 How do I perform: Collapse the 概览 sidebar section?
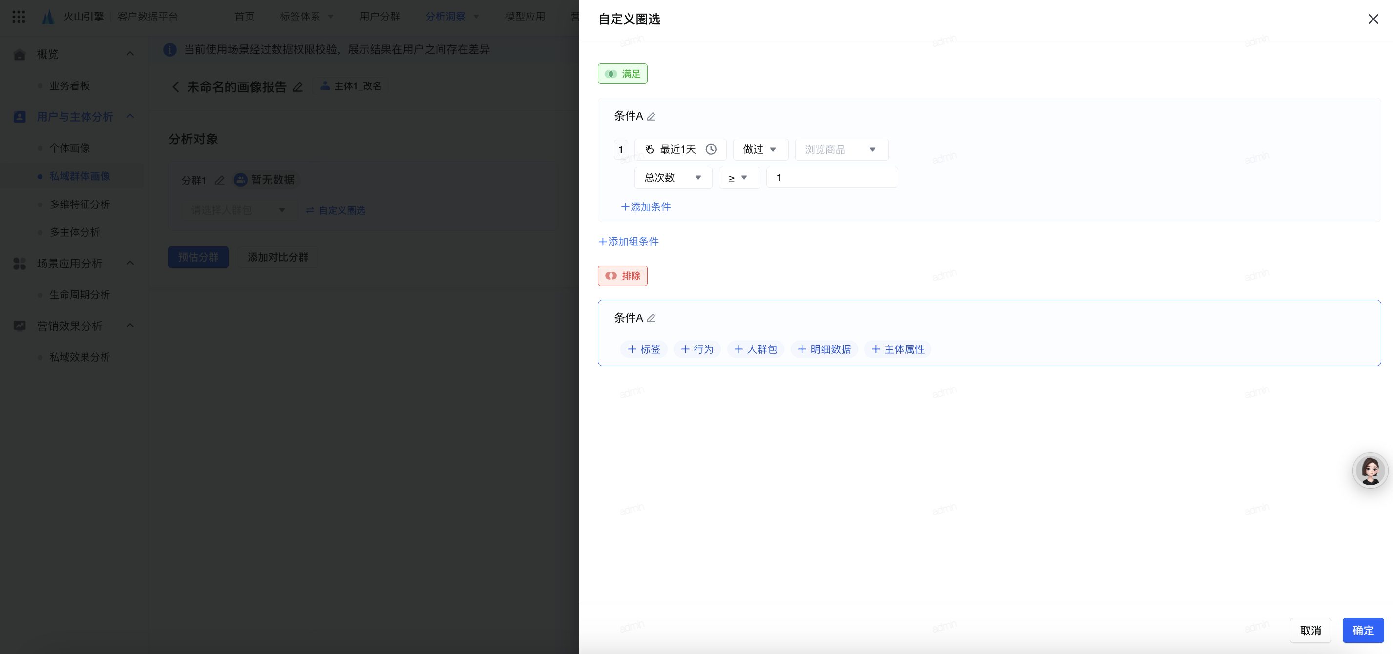coord(130,54)
